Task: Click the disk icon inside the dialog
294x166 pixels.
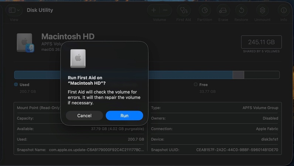Action: click(78, 58)
